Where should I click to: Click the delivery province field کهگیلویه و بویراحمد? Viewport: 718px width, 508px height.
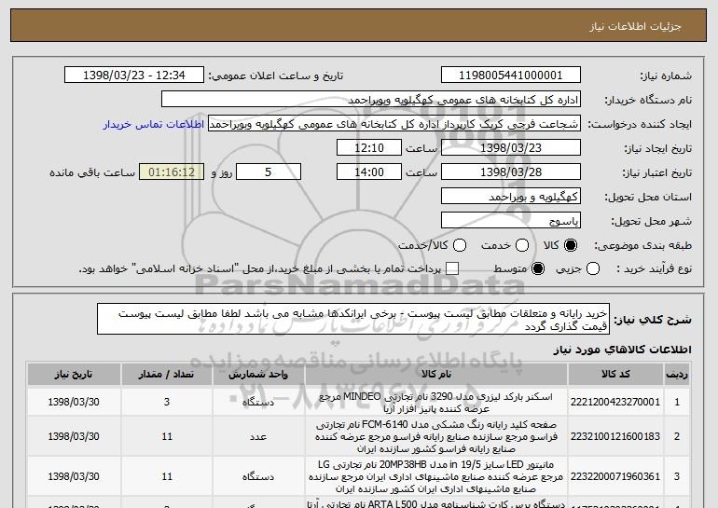(x=511, y=197)
